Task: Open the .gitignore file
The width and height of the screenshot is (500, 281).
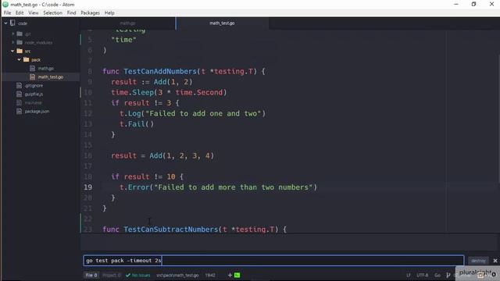Action: tap(34, 85)
